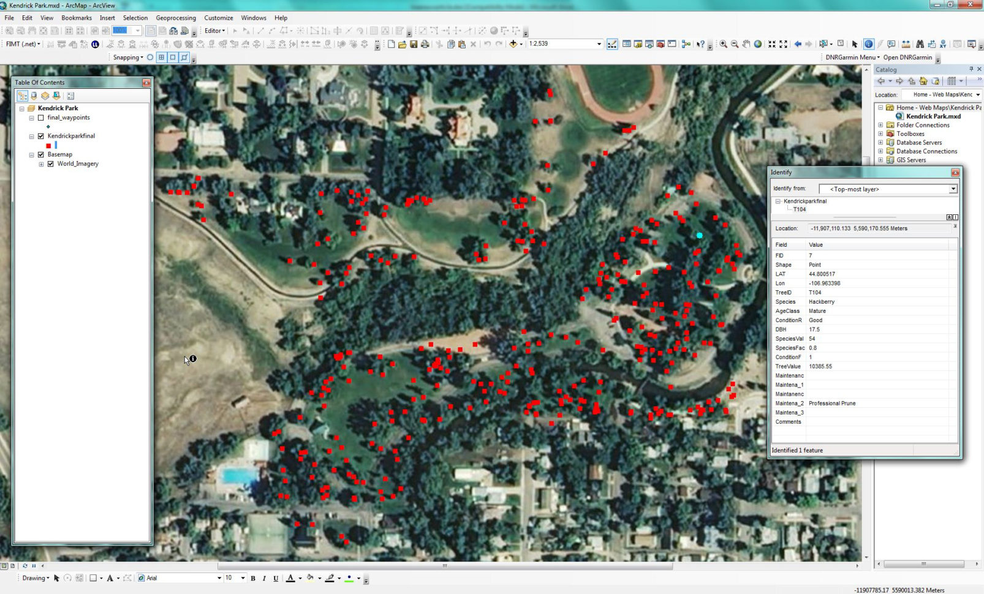Click the Save icon on the Standard toolbar
This screenshot has width=984, height=594.
point(415,43)
